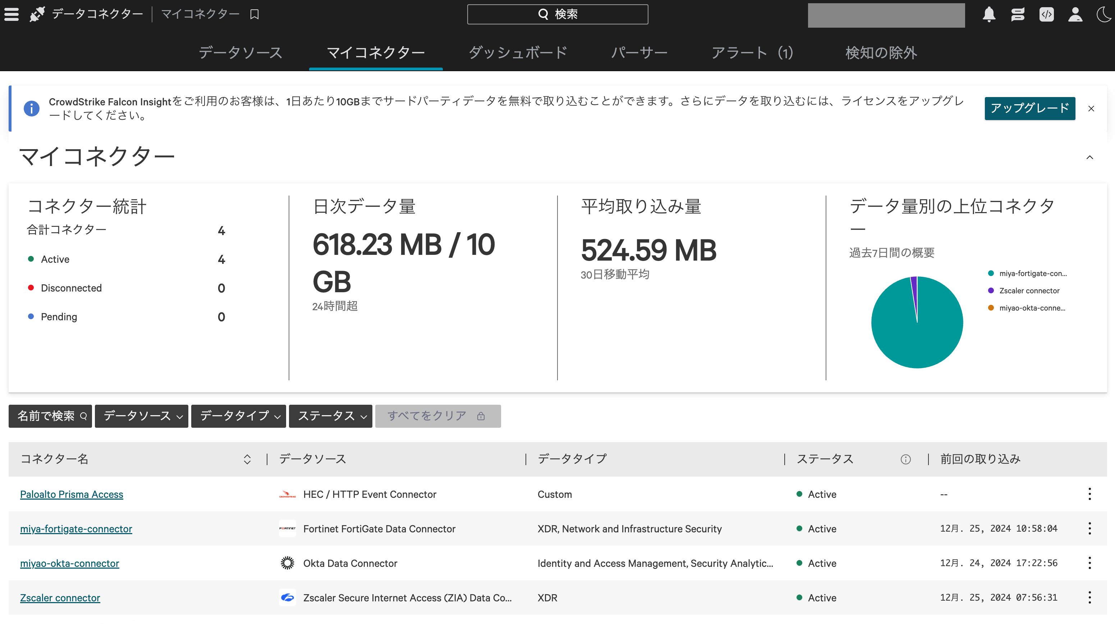This screenshot has width=1115, height=624.
Task: Open the データソース filter dropdown
Action: coord(142,416)
